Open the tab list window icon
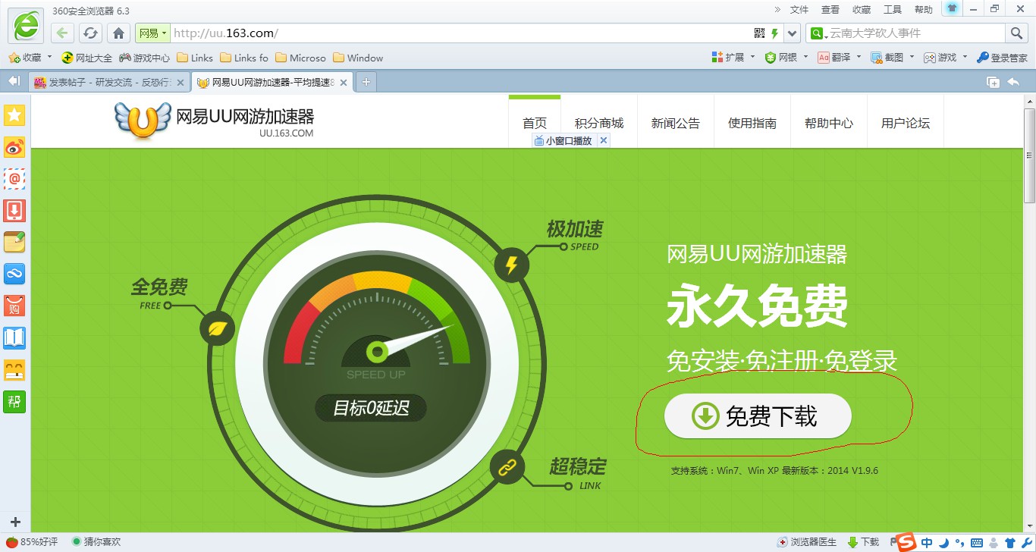Screen dimensions: 1036x552 click(x=993, y=82)
